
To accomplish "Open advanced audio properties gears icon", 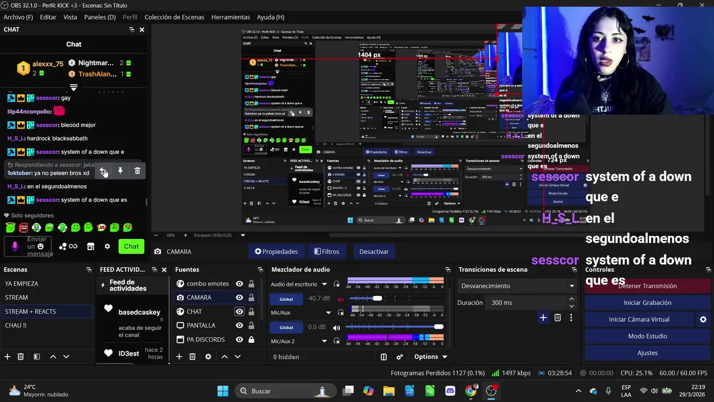I will click(399, 357).
